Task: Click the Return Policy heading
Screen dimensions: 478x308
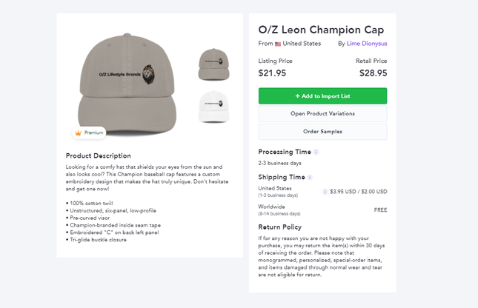Action: click(x=279, y=227)
